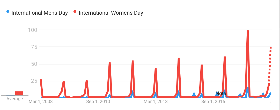Screen dimensions: 280x110
Task: Click the Mar 1, 2013 axis label
Action: [x=156, y=102]
